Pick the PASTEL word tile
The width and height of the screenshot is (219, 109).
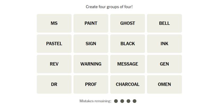coord(54,44)
